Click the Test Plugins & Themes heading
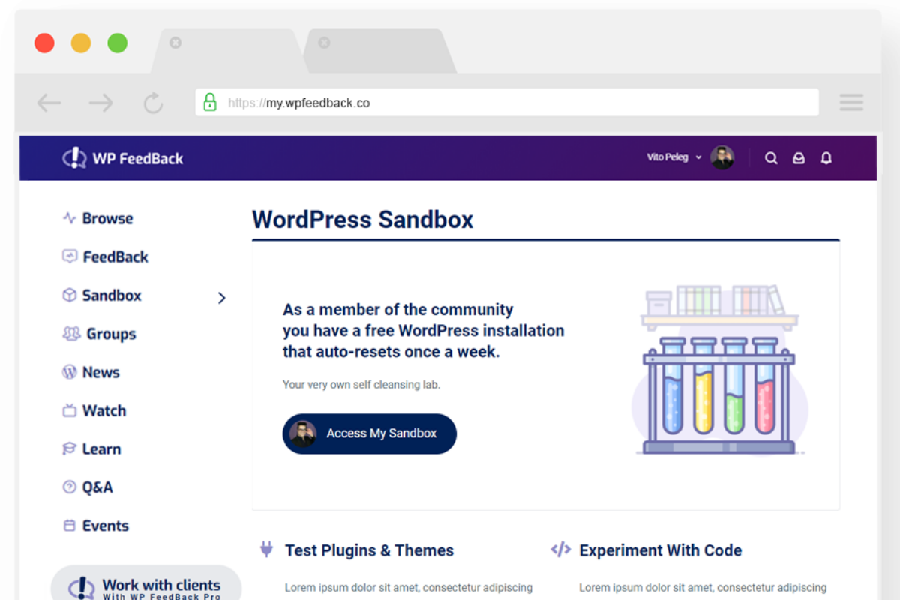The height and width of the screenshot is (600, 900). pos(369,550)
